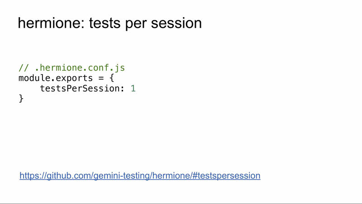Click the closing curly brace in code
Viewport: 362px width, 204px height.
tap(21, 99)
